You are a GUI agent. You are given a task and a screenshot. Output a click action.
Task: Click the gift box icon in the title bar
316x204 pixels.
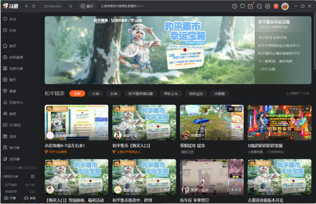click(x=276, y=6)
